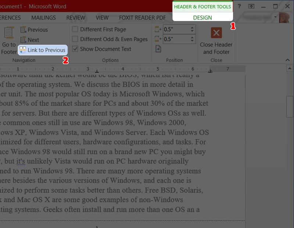Click the Ribbon Display Options icon
The image size is (294, 228).
click(251, 6)
